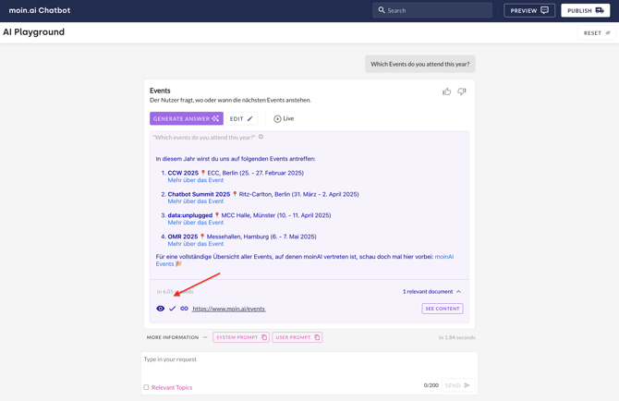
Task: Open the moin.ai/events document link
Action: 228,309
